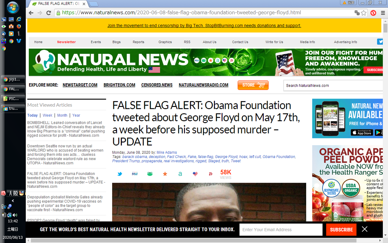Click the 'false-flag' tag link
This screenshot has height=243, width=388.
pyautogui.click(x=205, y=157)
